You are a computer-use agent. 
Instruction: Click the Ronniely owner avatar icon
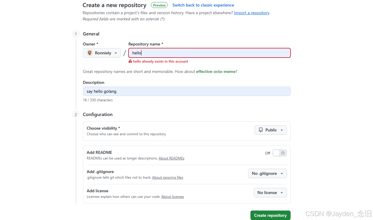click(x=90, y=53)
